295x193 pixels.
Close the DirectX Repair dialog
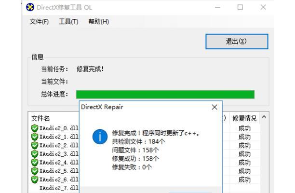pos(215,107)
